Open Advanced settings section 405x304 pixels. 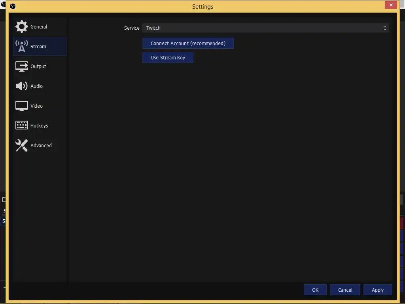coord(40,146)
